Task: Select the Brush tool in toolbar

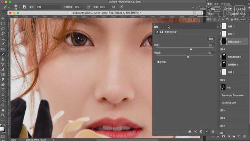Action: click(x=3, y=54)
